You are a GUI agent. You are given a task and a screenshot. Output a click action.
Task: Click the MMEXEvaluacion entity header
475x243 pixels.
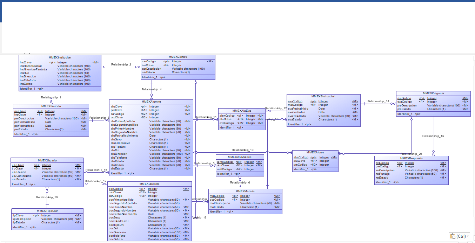tap(323, 96)
